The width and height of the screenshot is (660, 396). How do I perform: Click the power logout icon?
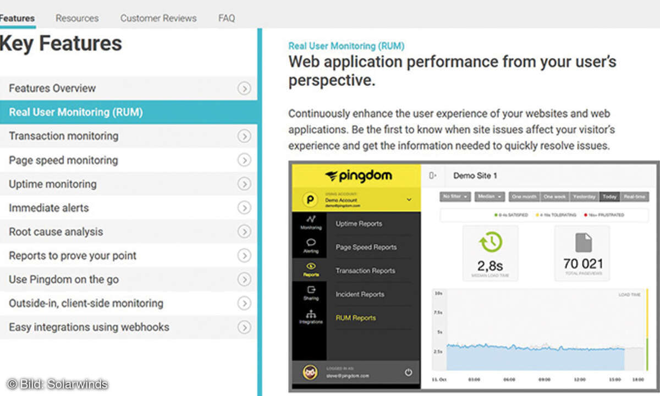(x=408, y=372)
